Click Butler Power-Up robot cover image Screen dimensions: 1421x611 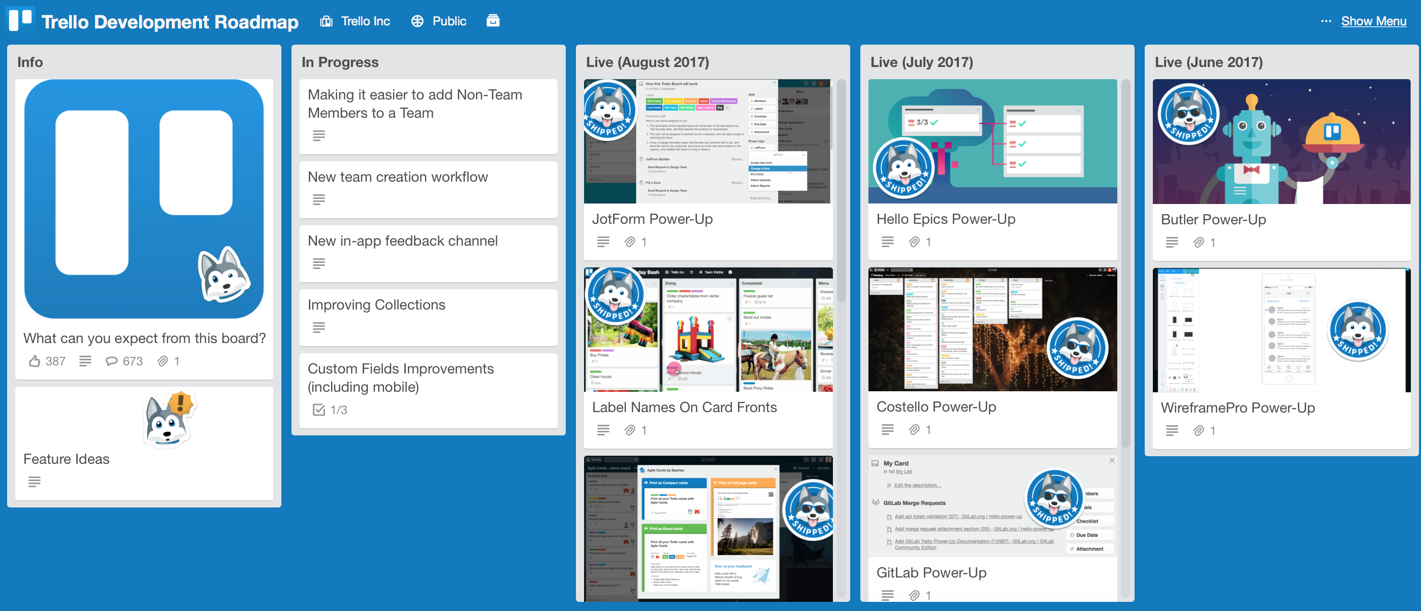click(1281, 142)
